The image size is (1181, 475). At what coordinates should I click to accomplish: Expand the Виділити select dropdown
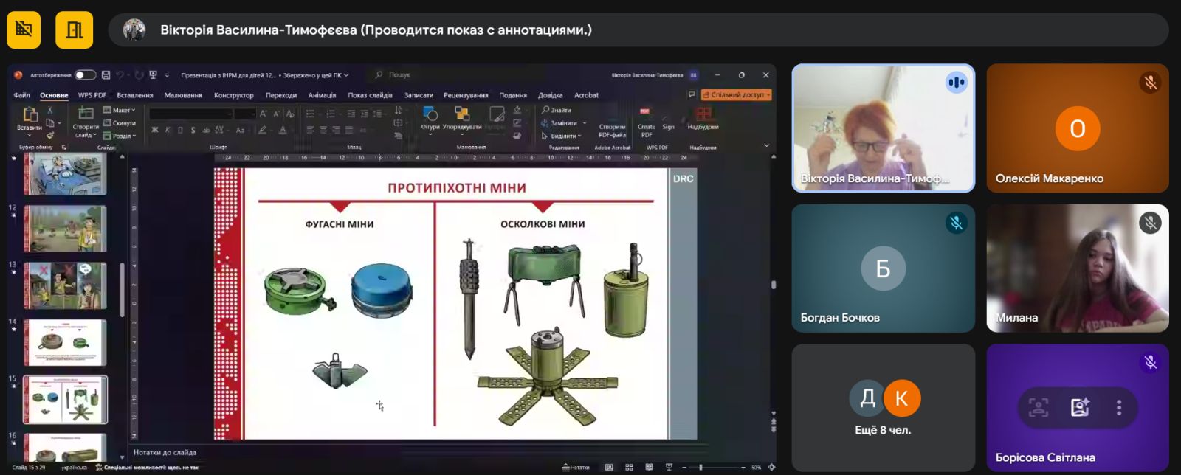pyautogui.click(x=562, y=136)
